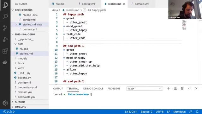The image size is (202, 114).
Task: Open __init__.py in the file tree
Action: [x=24, y=73]
